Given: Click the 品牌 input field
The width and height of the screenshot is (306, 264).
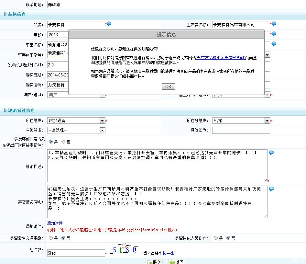Looking at the screenshot, I should coord(76,25).
